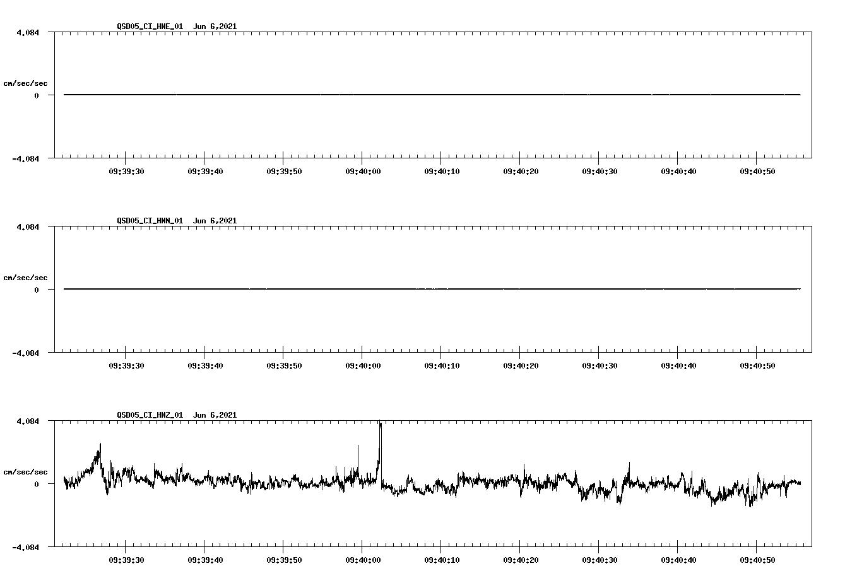
Task: Click 09:39:30 time label under HNE plot
Action: 126,172
